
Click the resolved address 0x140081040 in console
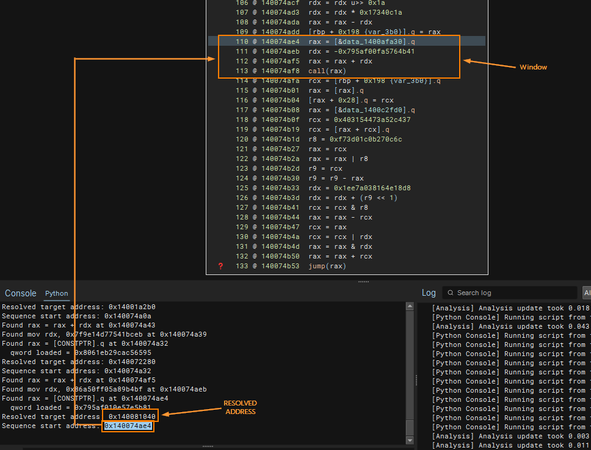click(132, 416)
